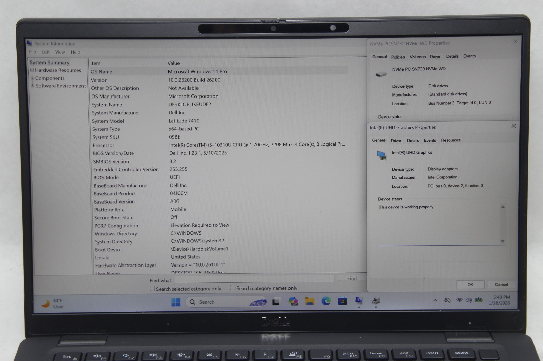Screen dimensions: 543x361
Task: Click the Find button
Action: 352,278
